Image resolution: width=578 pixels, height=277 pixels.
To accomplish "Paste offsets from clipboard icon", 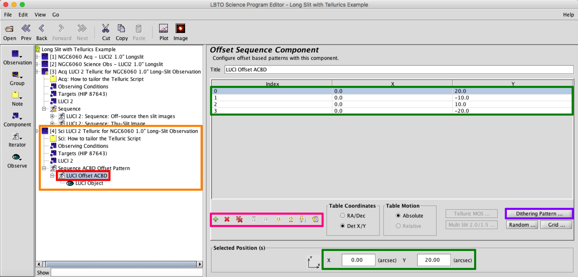I will tap(315, 219).
